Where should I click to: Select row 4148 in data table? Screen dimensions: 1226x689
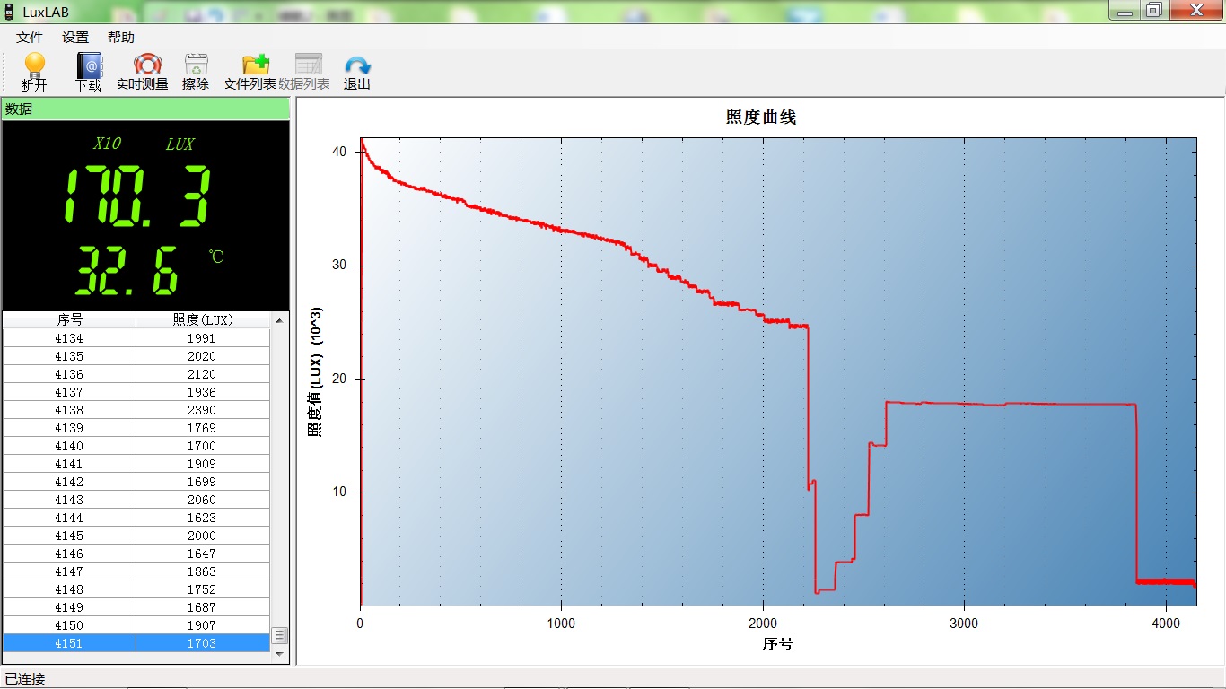tap(136, 589)
